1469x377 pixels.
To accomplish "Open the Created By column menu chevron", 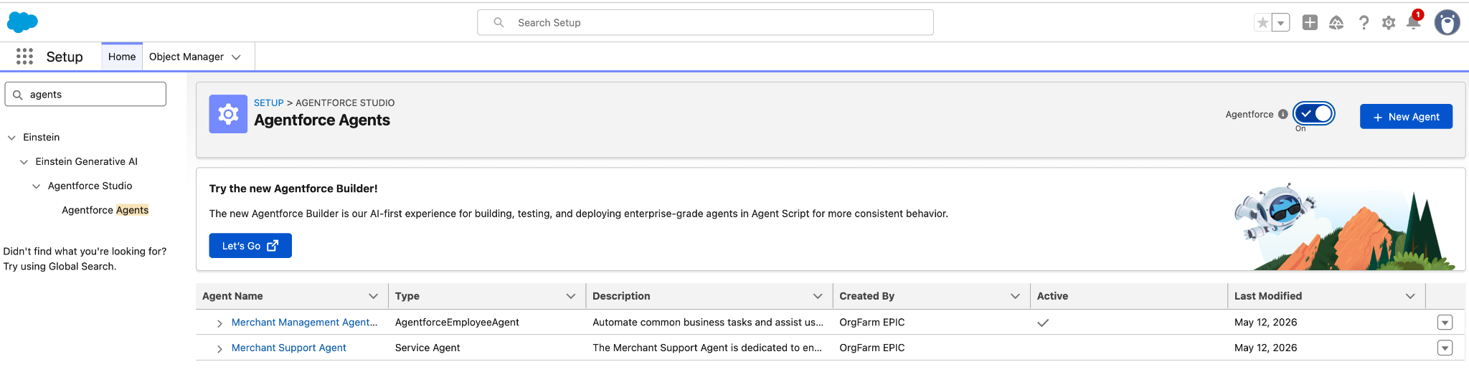I will tap(1015, 296).
